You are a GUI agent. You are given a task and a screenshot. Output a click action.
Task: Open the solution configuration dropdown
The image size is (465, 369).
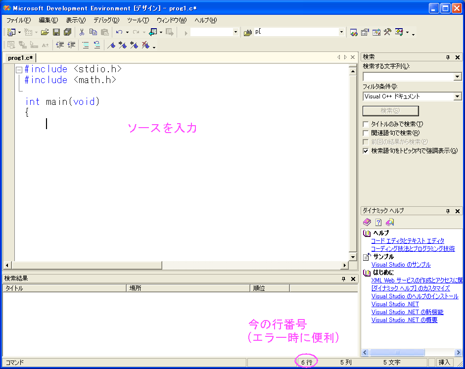tap(235, 32)
